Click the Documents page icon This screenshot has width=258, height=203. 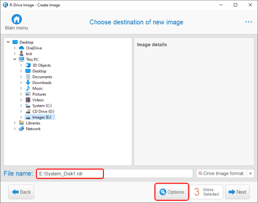click(x=28, y=77)
